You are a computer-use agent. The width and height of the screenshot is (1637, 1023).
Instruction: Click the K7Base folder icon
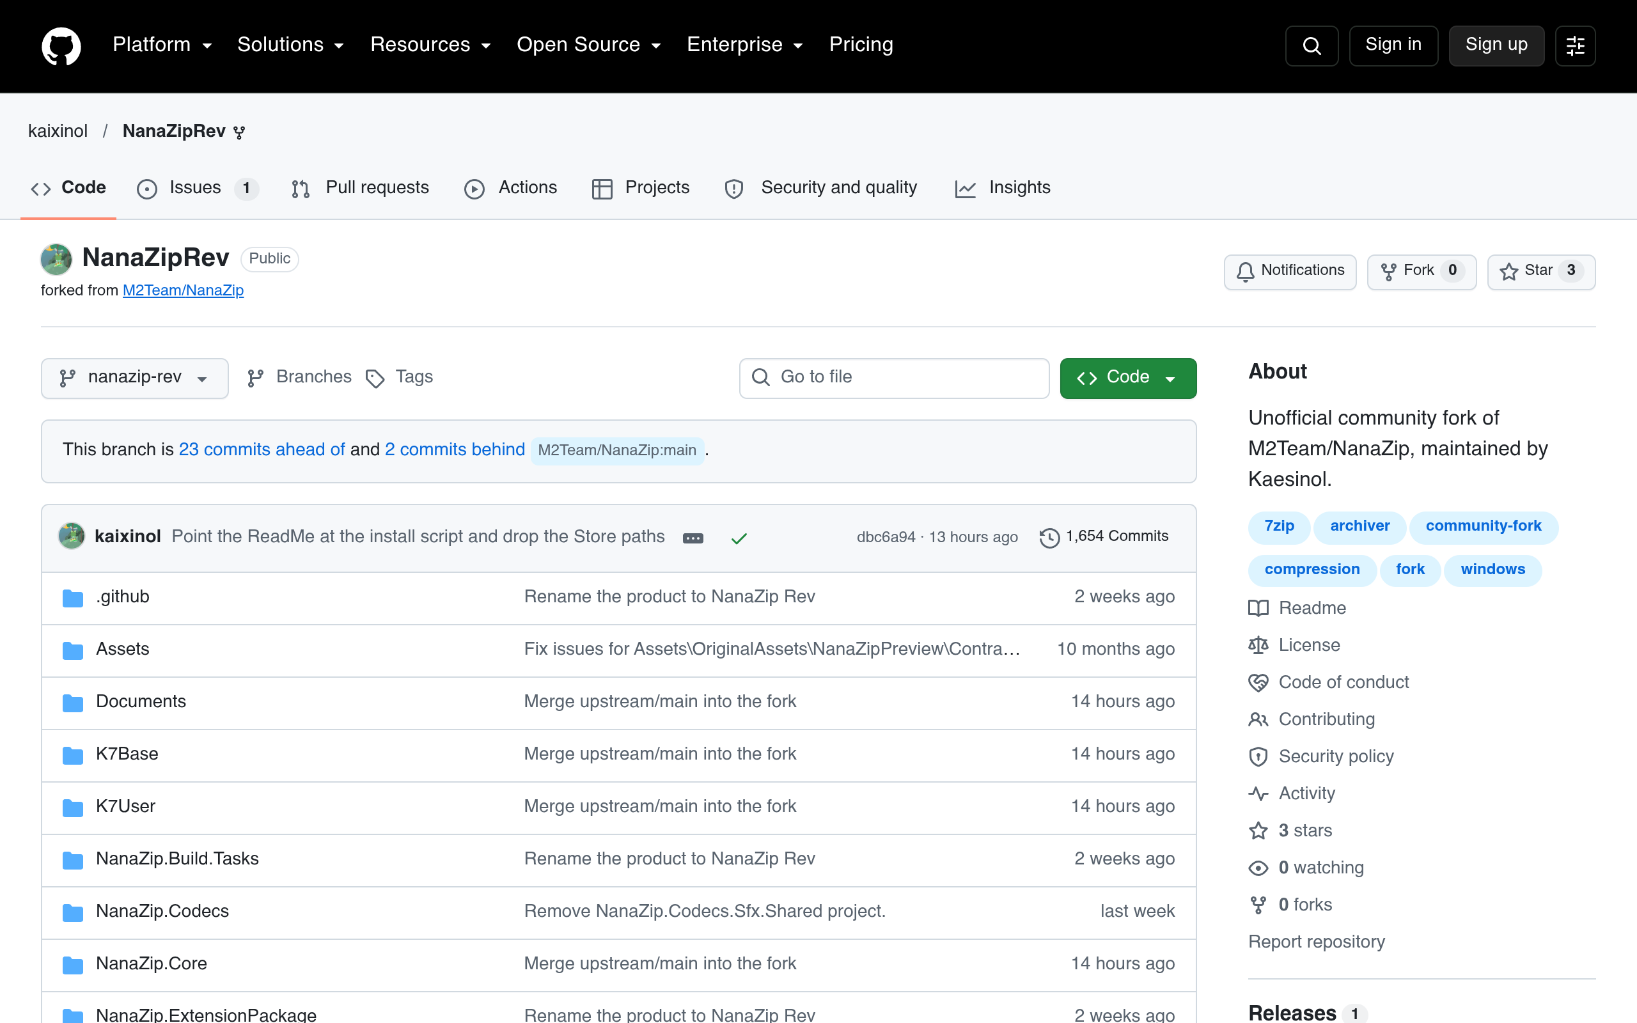pyautogui.click(x=72, y=755)
